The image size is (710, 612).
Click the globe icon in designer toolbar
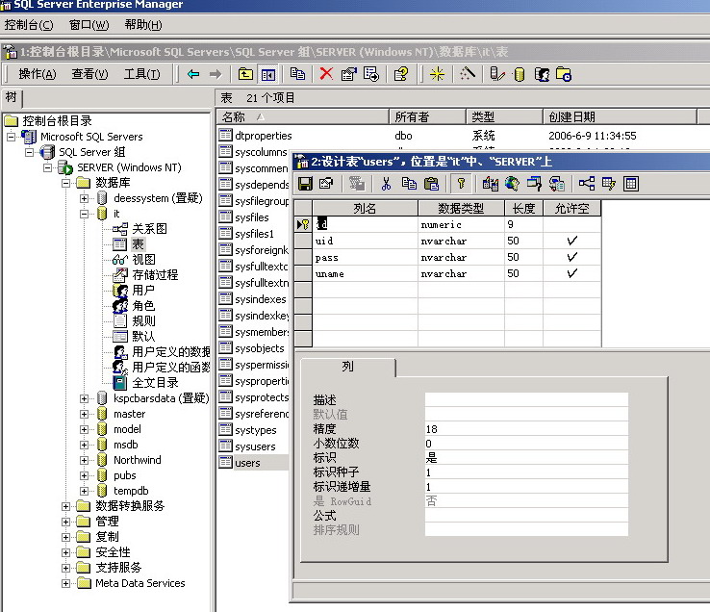click(512, 184)
